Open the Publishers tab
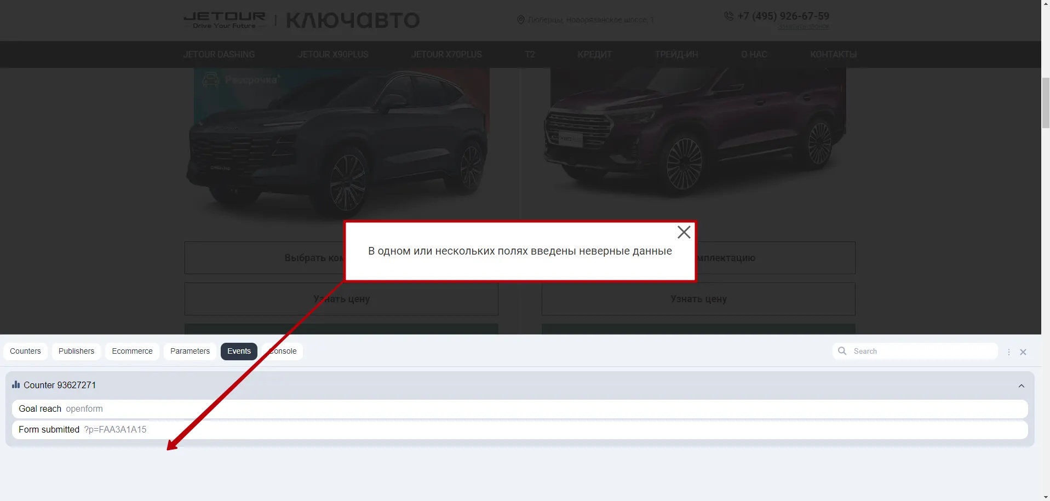 76,351
